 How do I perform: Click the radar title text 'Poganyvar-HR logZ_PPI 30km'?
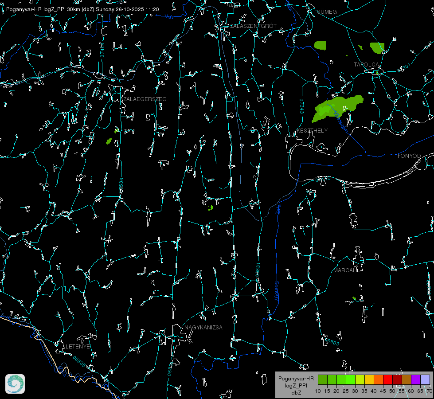43,9
